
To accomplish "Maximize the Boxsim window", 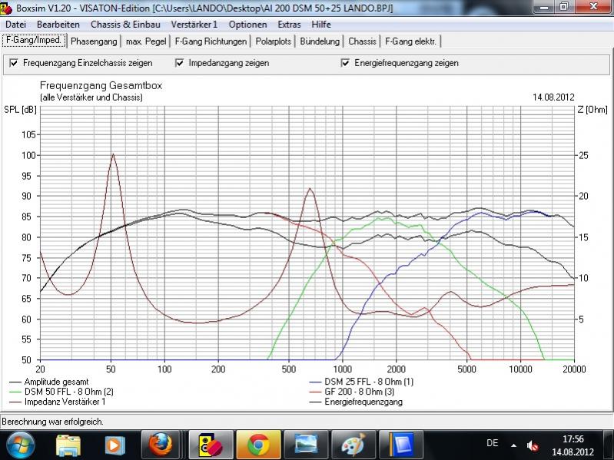I will pos(564,6).
